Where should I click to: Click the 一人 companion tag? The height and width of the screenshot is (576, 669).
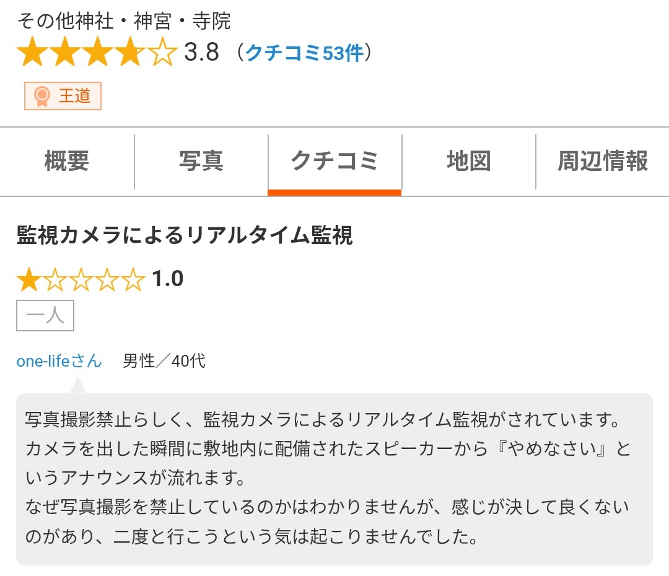pos(45,316)
